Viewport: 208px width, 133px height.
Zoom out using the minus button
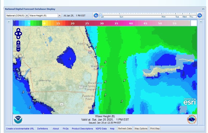coord(18,50)
